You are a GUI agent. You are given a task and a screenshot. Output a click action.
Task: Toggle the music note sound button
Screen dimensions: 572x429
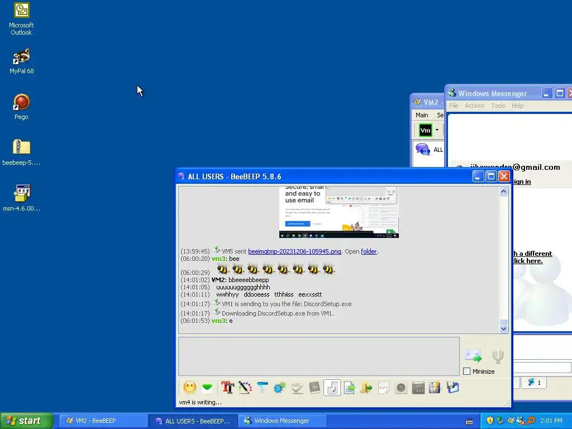[x=332, y=388]
